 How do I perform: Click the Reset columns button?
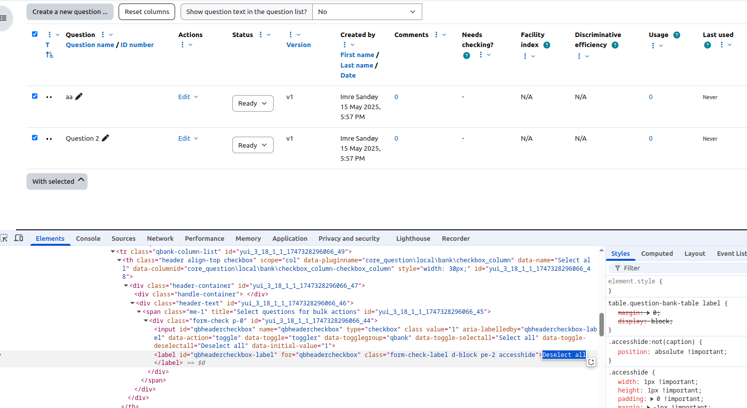(147, 12)
